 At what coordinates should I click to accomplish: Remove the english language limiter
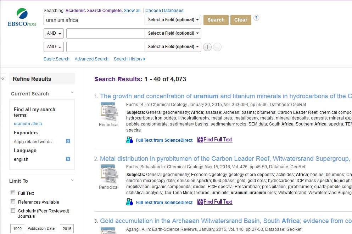point(68,159)
